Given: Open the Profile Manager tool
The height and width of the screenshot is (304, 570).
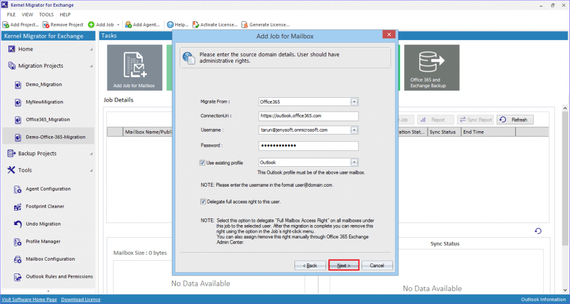Looking at the screenshot, I should (43, 242).
